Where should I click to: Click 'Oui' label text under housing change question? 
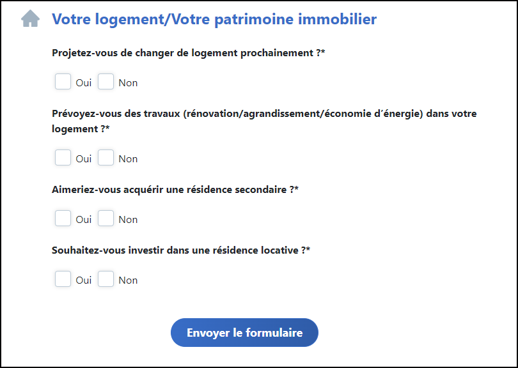[84, 83]
